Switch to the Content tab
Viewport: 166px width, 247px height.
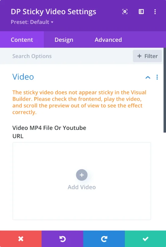click(22, 39)
